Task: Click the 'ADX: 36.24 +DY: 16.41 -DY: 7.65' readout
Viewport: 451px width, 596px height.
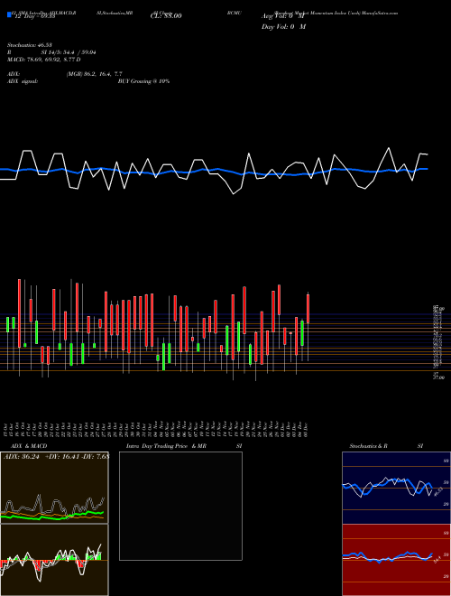Action: pyautogui.click(x=56, y=457)
